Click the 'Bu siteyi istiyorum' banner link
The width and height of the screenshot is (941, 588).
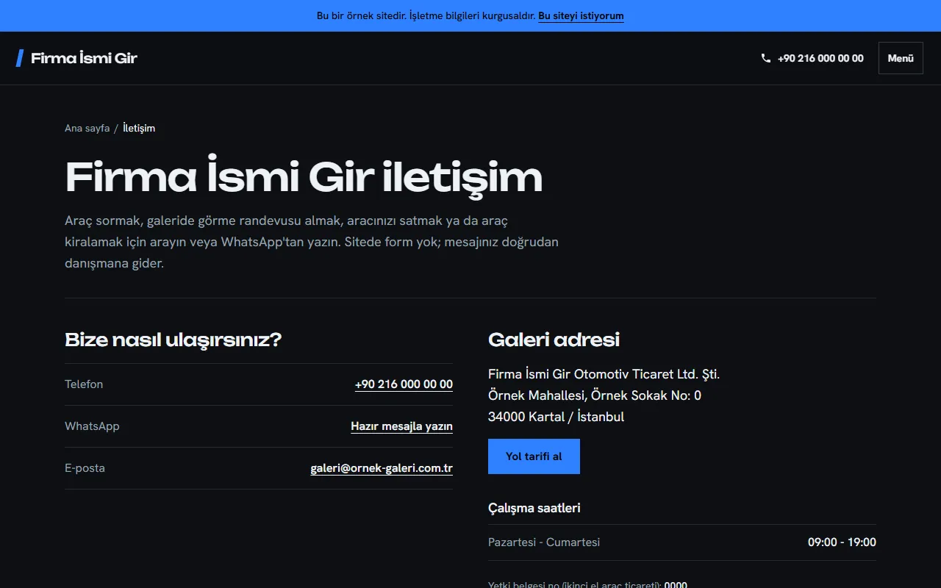point(581,15)
